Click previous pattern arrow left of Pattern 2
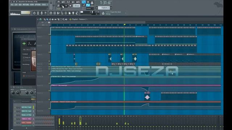 click(x=97, y=8)
